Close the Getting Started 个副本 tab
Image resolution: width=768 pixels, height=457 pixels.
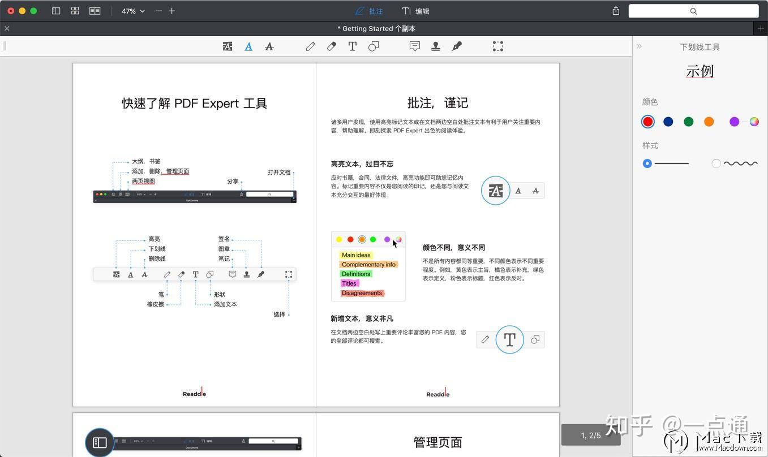[x=7, y=28]
